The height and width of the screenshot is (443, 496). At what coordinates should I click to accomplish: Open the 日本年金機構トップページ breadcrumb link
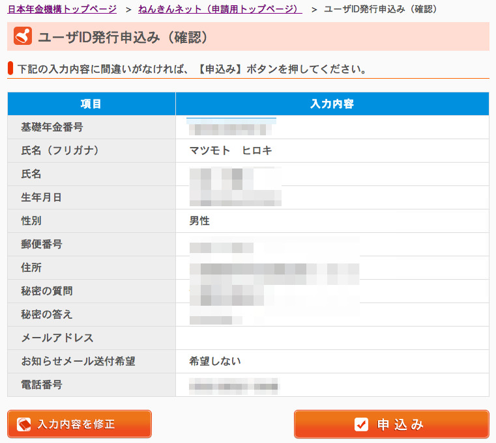click(62, 9)
